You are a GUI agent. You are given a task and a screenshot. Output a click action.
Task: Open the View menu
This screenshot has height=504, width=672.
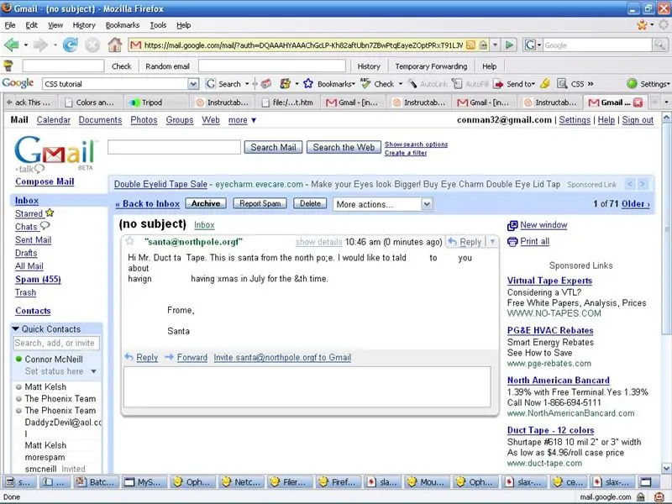pos(55,25)
